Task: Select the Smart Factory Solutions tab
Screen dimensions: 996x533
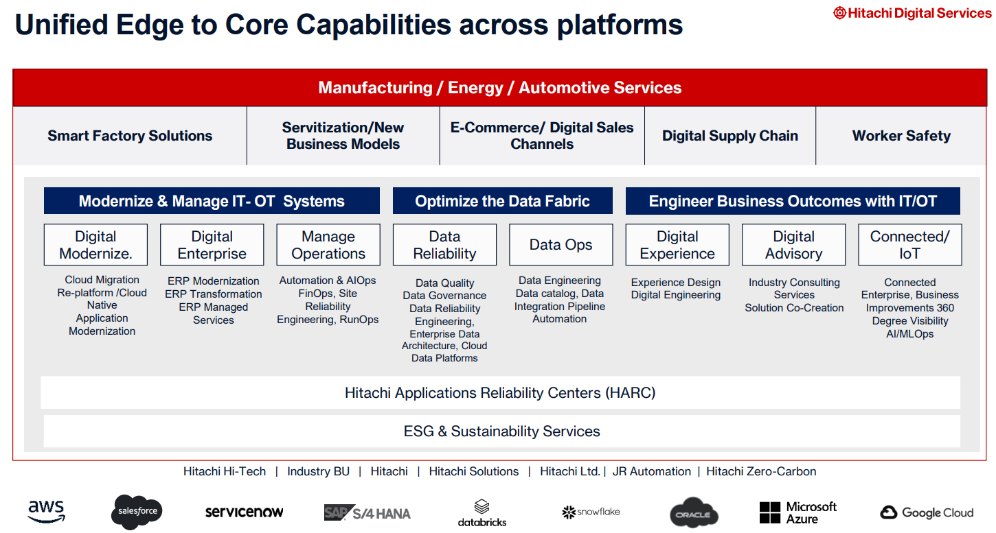Action: click(130, 136)
